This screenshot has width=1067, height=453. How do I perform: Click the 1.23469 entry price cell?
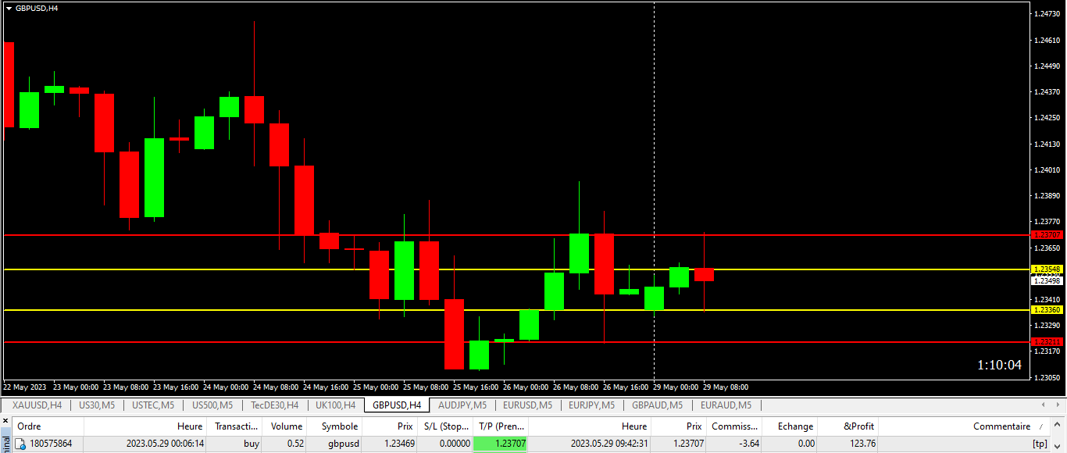tap(398, 444)
